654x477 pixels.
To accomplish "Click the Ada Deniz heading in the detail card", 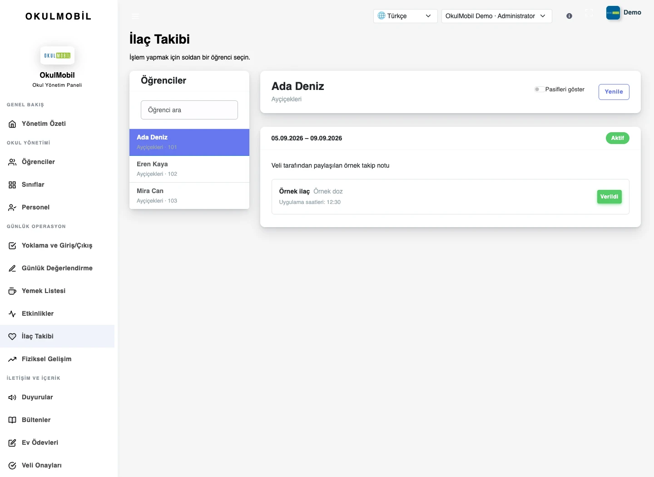I will [x=297, y=86].
